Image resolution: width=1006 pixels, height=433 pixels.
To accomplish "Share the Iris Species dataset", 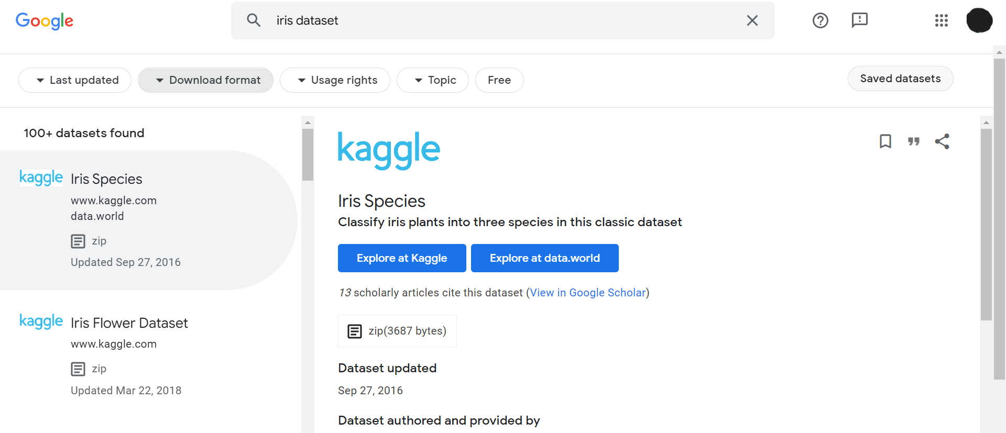I will click(942, 141).
